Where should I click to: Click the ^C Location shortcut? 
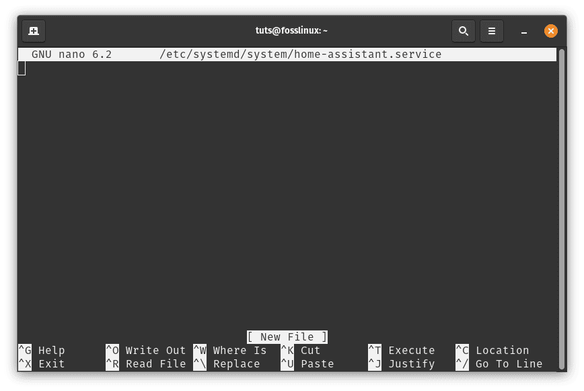(x=492, y=351)
